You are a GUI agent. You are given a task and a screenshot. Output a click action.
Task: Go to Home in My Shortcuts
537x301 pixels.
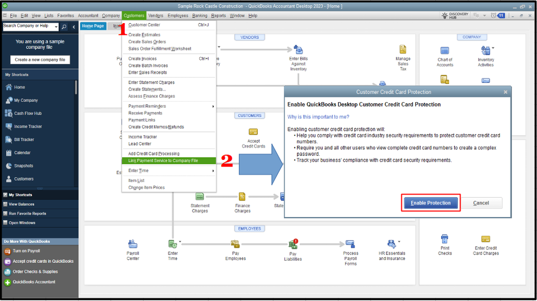(x=19, y=87)
